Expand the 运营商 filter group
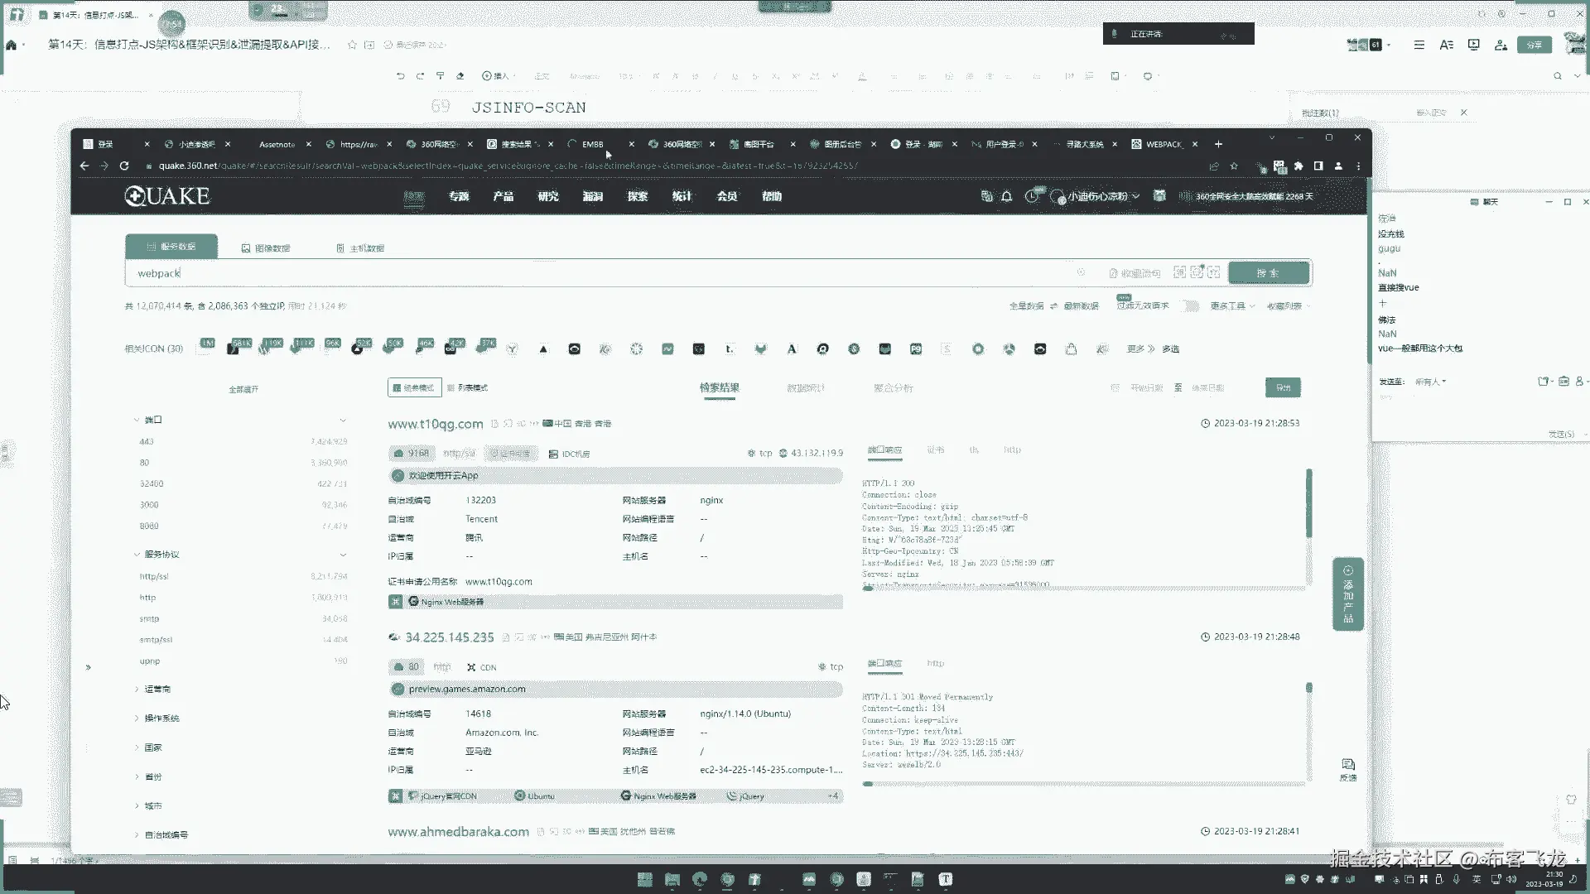This screenshot has height=894, width=1590. 157,689
